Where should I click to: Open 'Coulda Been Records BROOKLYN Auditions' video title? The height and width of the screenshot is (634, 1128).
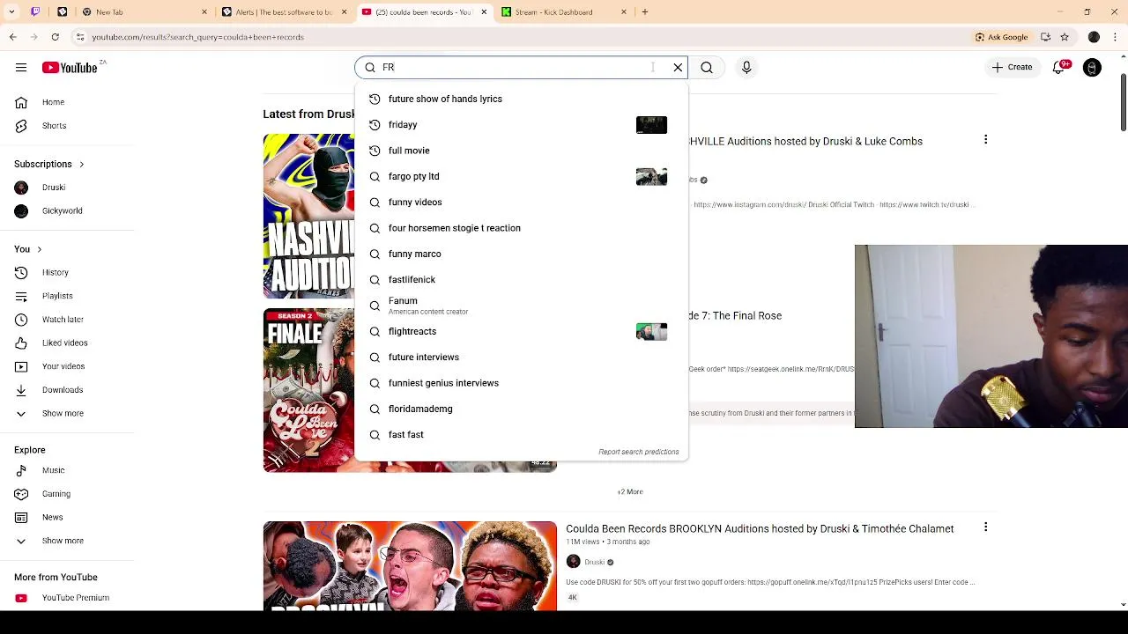[x=760, y=529]
